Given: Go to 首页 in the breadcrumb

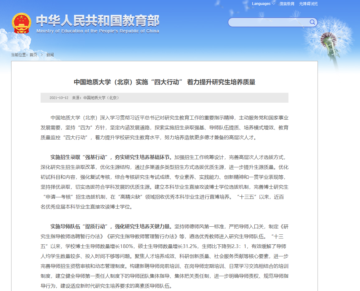Looking at the screenshot, I should tap(33, 55).
